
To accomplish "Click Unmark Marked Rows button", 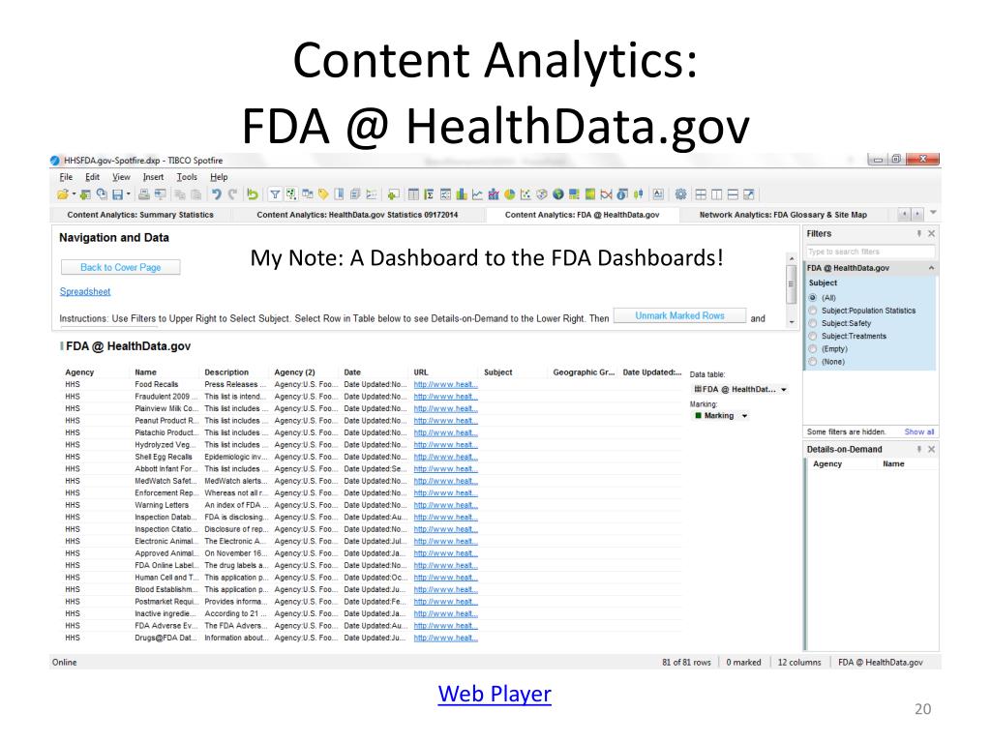I will click(679, 315).
